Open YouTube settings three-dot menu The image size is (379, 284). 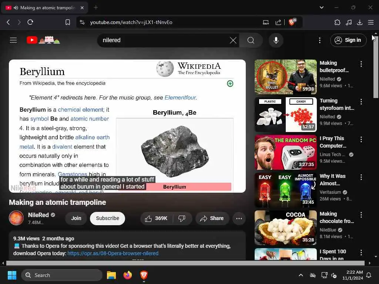click(320, 40)
